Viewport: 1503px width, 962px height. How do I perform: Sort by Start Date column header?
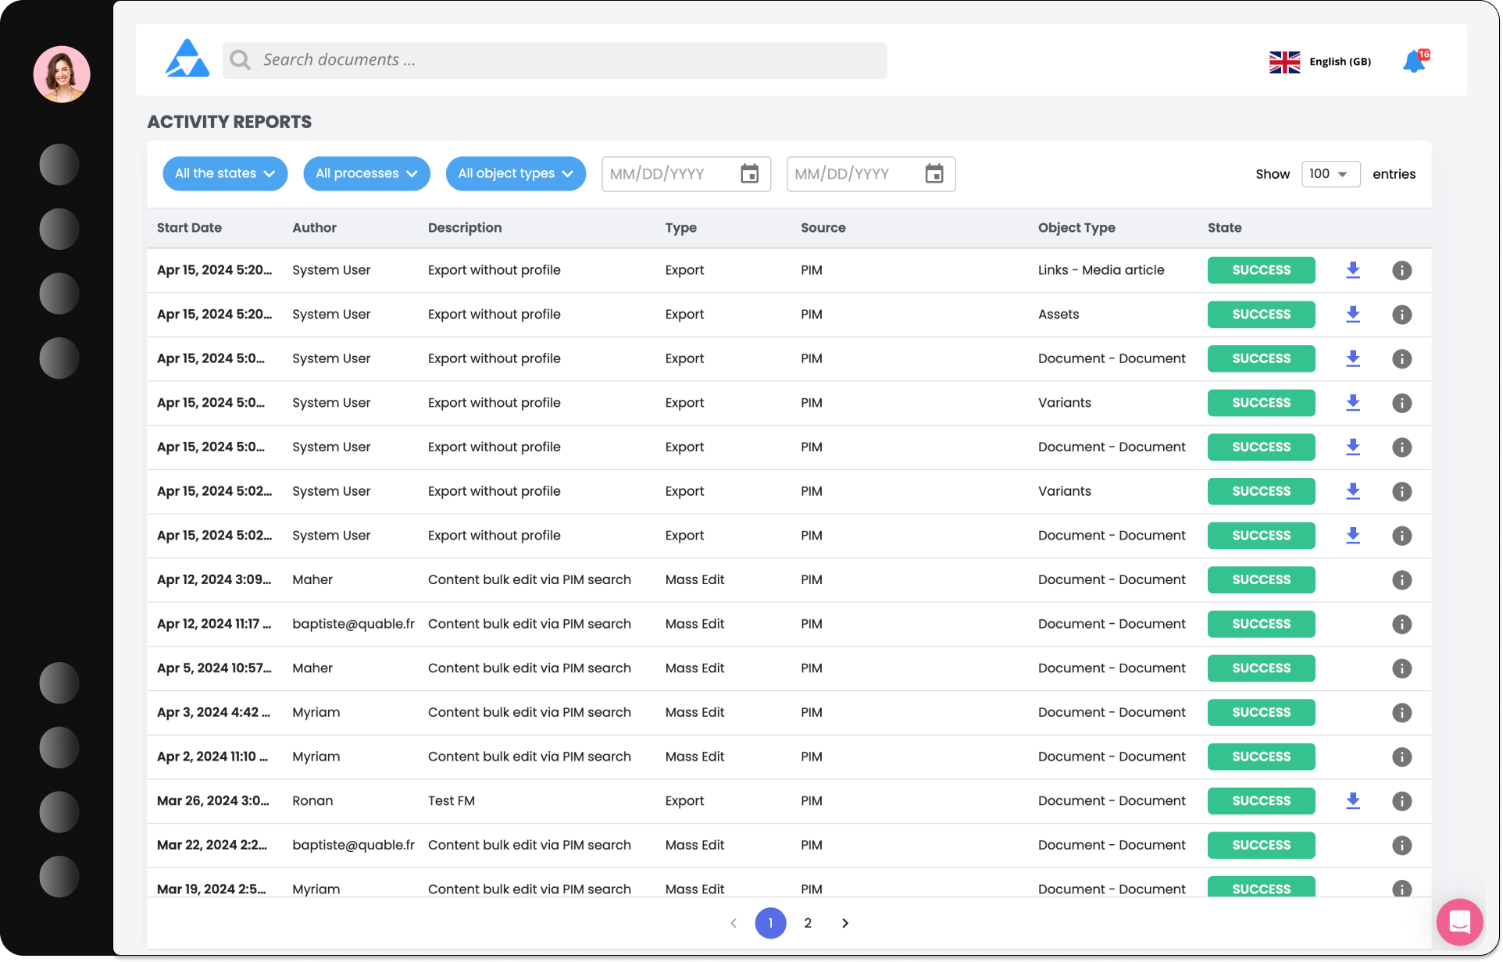[x=189, y=228]
